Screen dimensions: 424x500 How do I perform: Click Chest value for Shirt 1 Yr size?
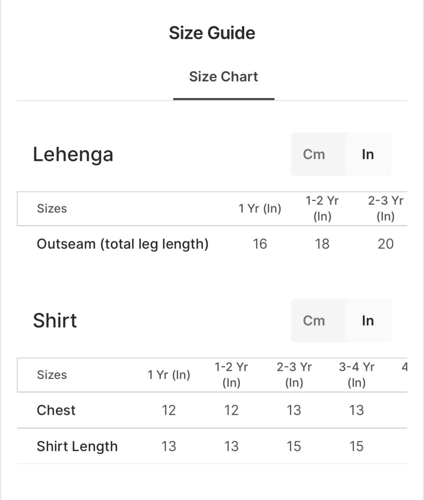coord(169,410)
